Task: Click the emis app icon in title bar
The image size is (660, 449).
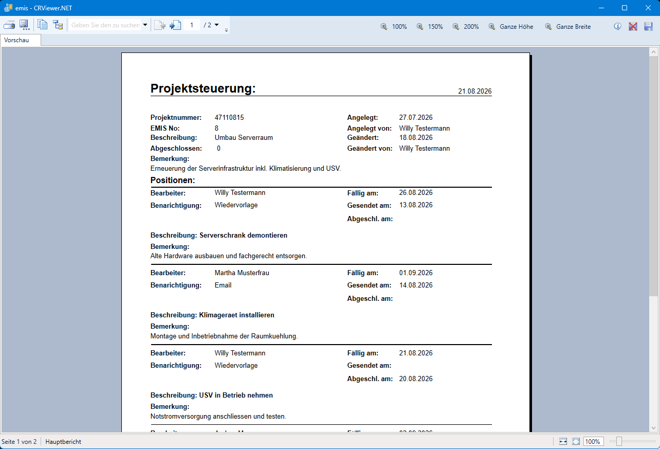Action: 8,8
